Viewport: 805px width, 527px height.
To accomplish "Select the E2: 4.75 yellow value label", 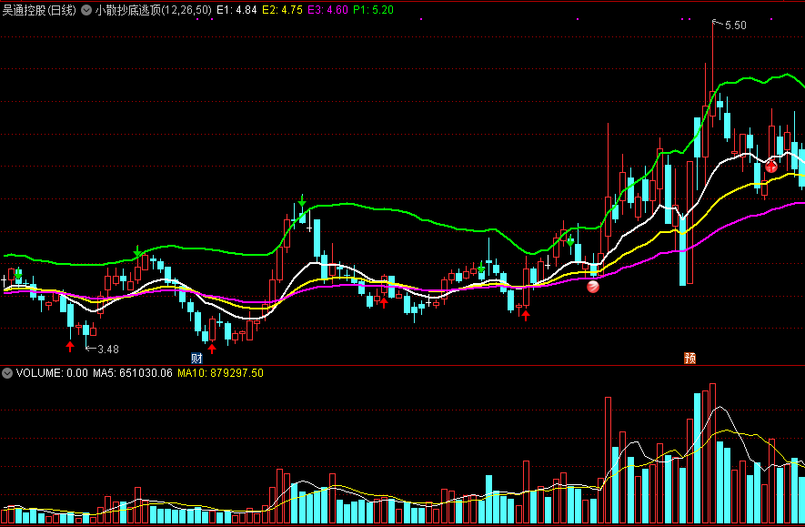I will (x=282, y=10).
